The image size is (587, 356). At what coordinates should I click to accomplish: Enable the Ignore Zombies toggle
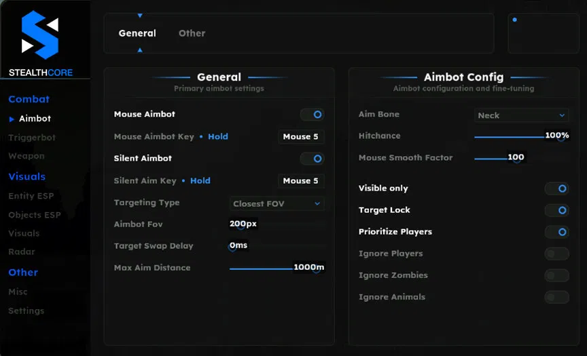click(x=557, y=275)
